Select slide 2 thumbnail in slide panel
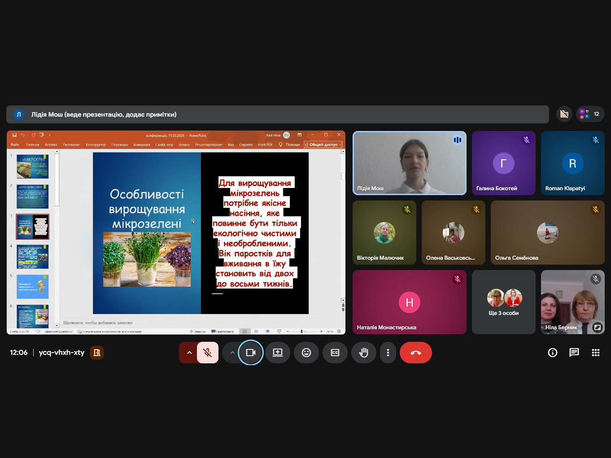The image size is (611, 458). click(32, 196)
